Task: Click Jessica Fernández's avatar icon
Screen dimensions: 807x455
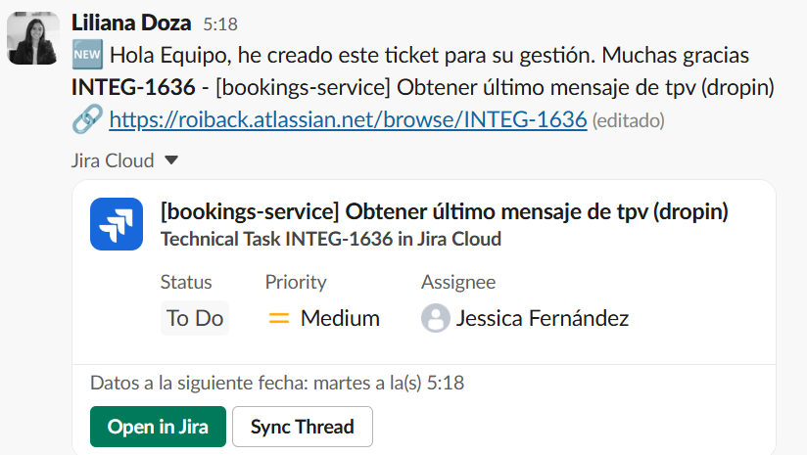Action: pos(436,318)
